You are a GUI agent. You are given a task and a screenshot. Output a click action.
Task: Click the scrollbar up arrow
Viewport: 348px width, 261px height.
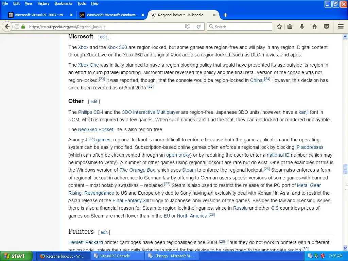point(345,36)
